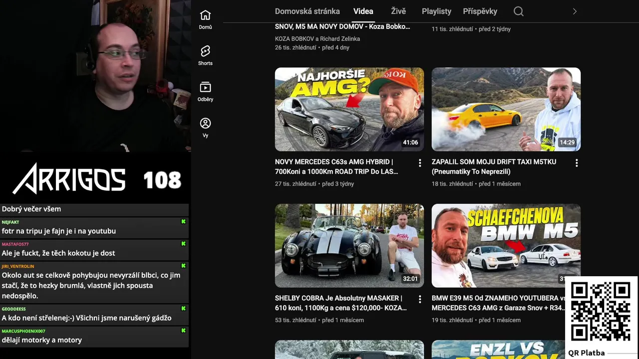Image resolution: width=639 pixels, height=359 pixels.
Task: Open the Domů home sidebar icon
Action: (x=205, y=20)
